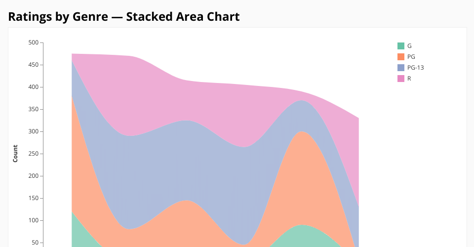Select the 200 y-axis tick label

33,176
